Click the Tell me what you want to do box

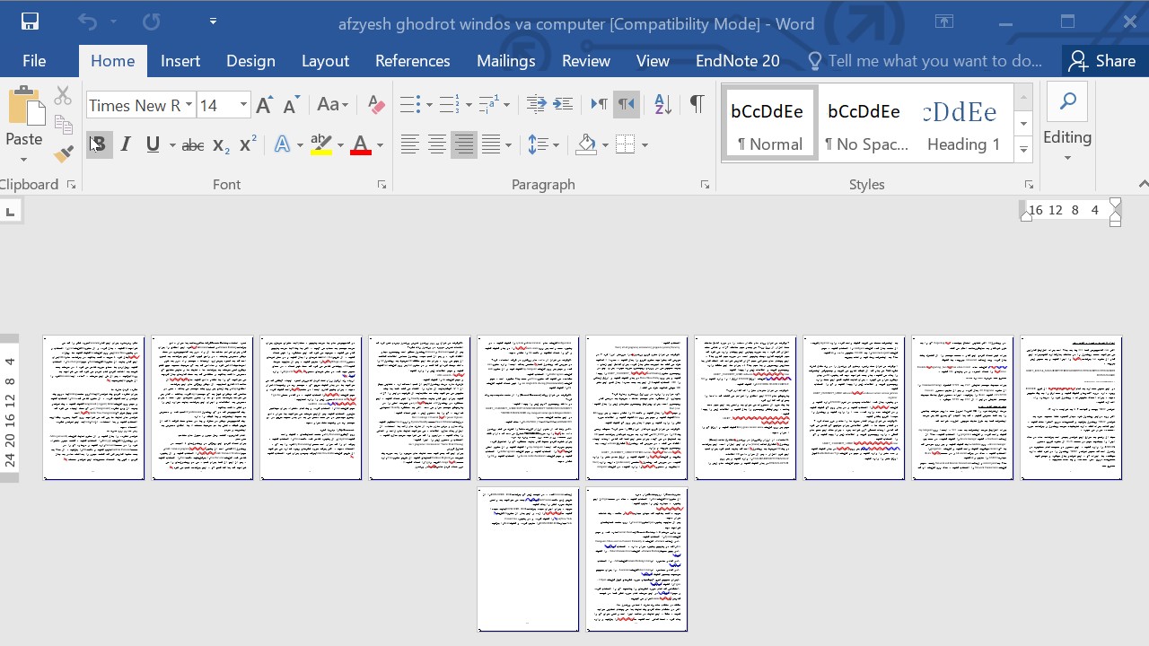(x=925, y=61)
